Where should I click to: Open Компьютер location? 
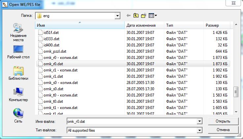point(18,95)
